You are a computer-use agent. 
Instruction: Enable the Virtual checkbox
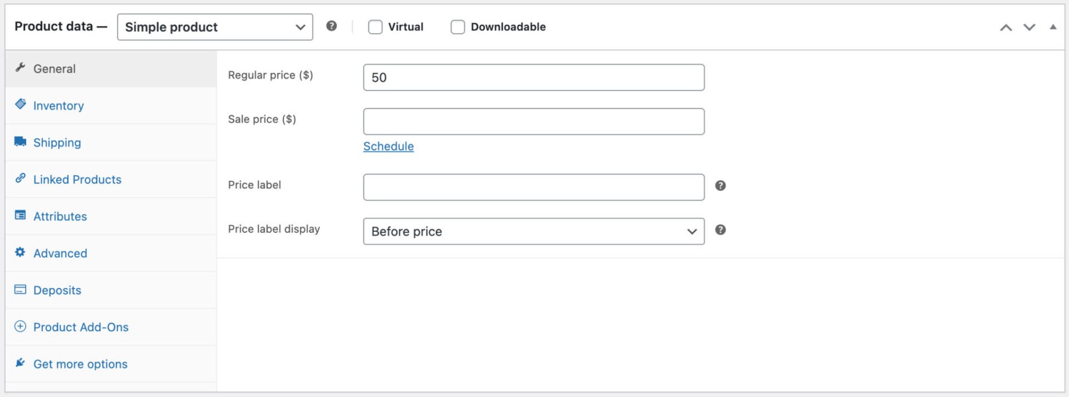[x=375, y=27]
